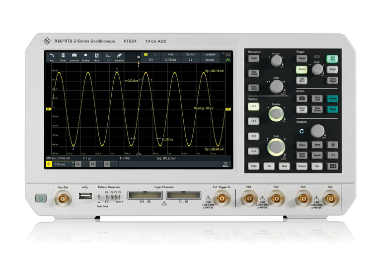Open the Sample acquisition mode field
Viewport: 370px width, 253px height.
pyautogui.click(x=210, y=59)
